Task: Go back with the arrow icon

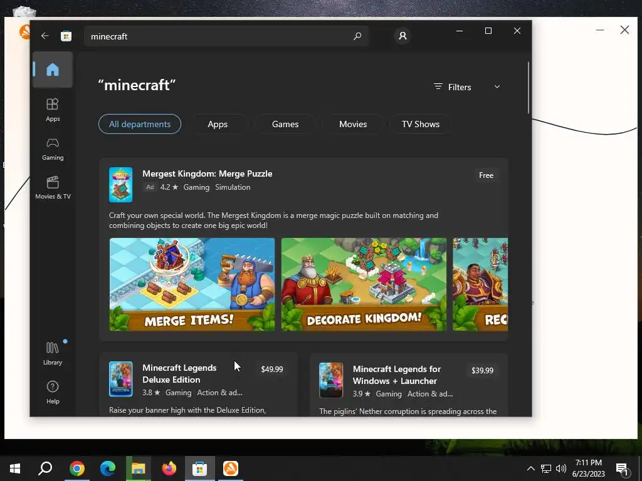Action: [x=45, y=36]
